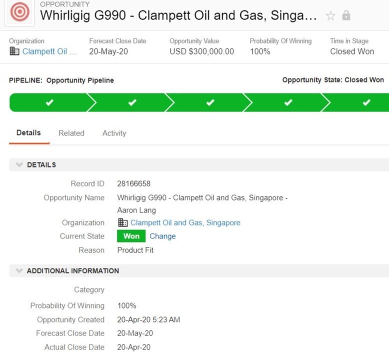This screenshot has height=353, width=389.
Task: Click the Reason value Product Fit
Action: pos(135,250)
